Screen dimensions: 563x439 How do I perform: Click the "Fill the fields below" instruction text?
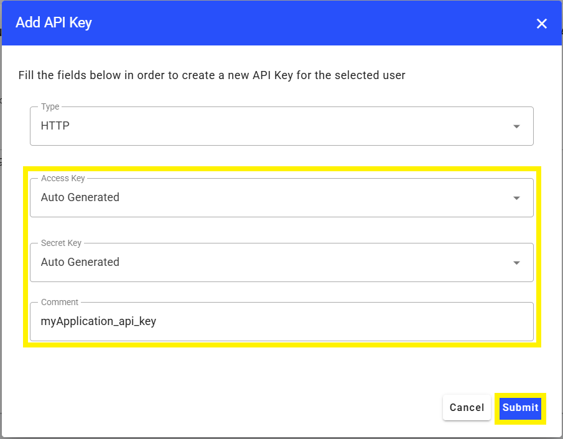(x=212, y=75)
